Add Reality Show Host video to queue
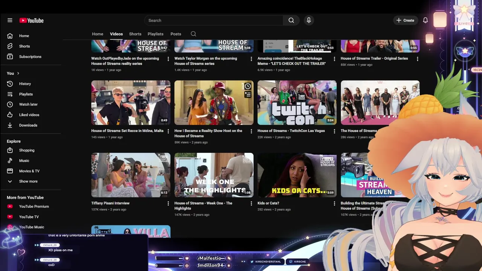Image resolution: width=482 pixels, height=271 pixels. tap(248, 95)
